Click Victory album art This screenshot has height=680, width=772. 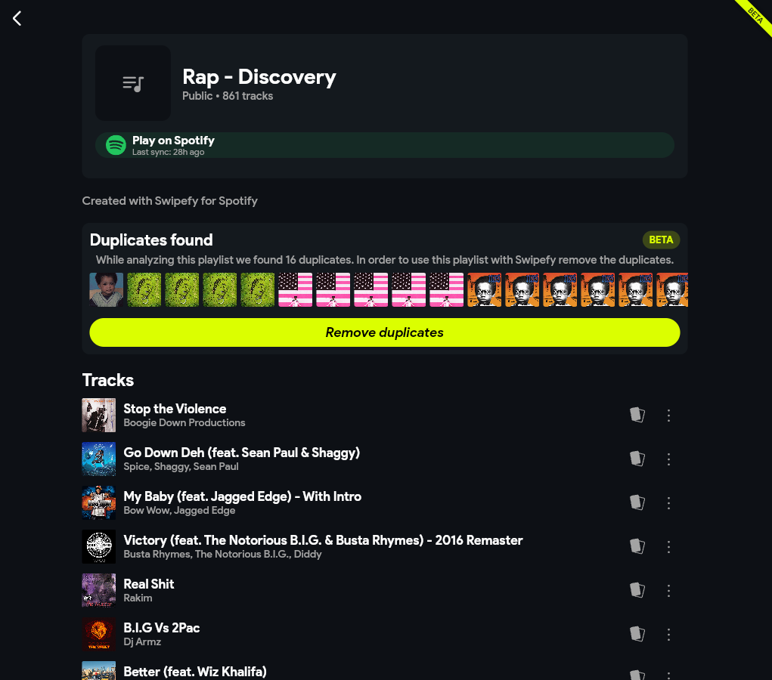pyautogui.click(x=99, y=547)
